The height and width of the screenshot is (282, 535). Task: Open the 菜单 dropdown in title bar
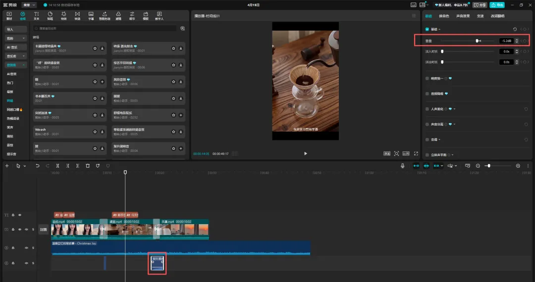[x=29, y=4]
